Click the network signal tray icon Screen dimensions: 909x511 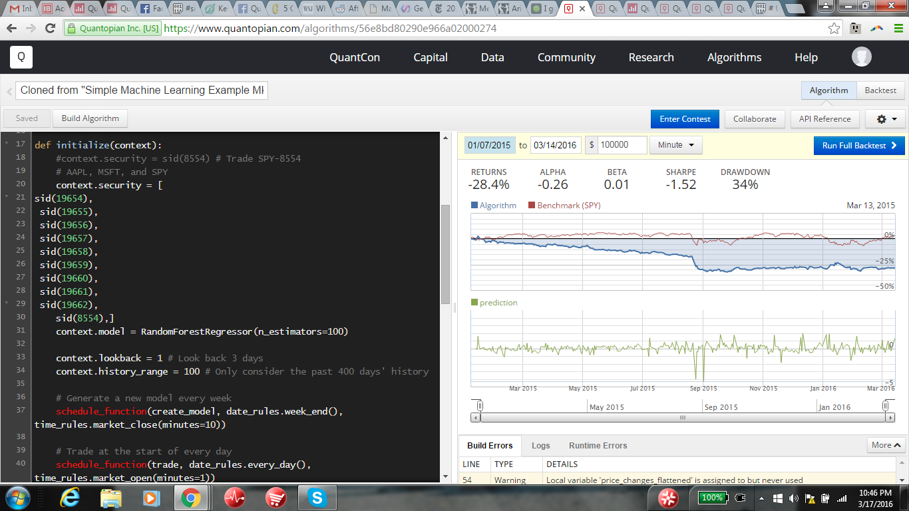click(842, 498)
